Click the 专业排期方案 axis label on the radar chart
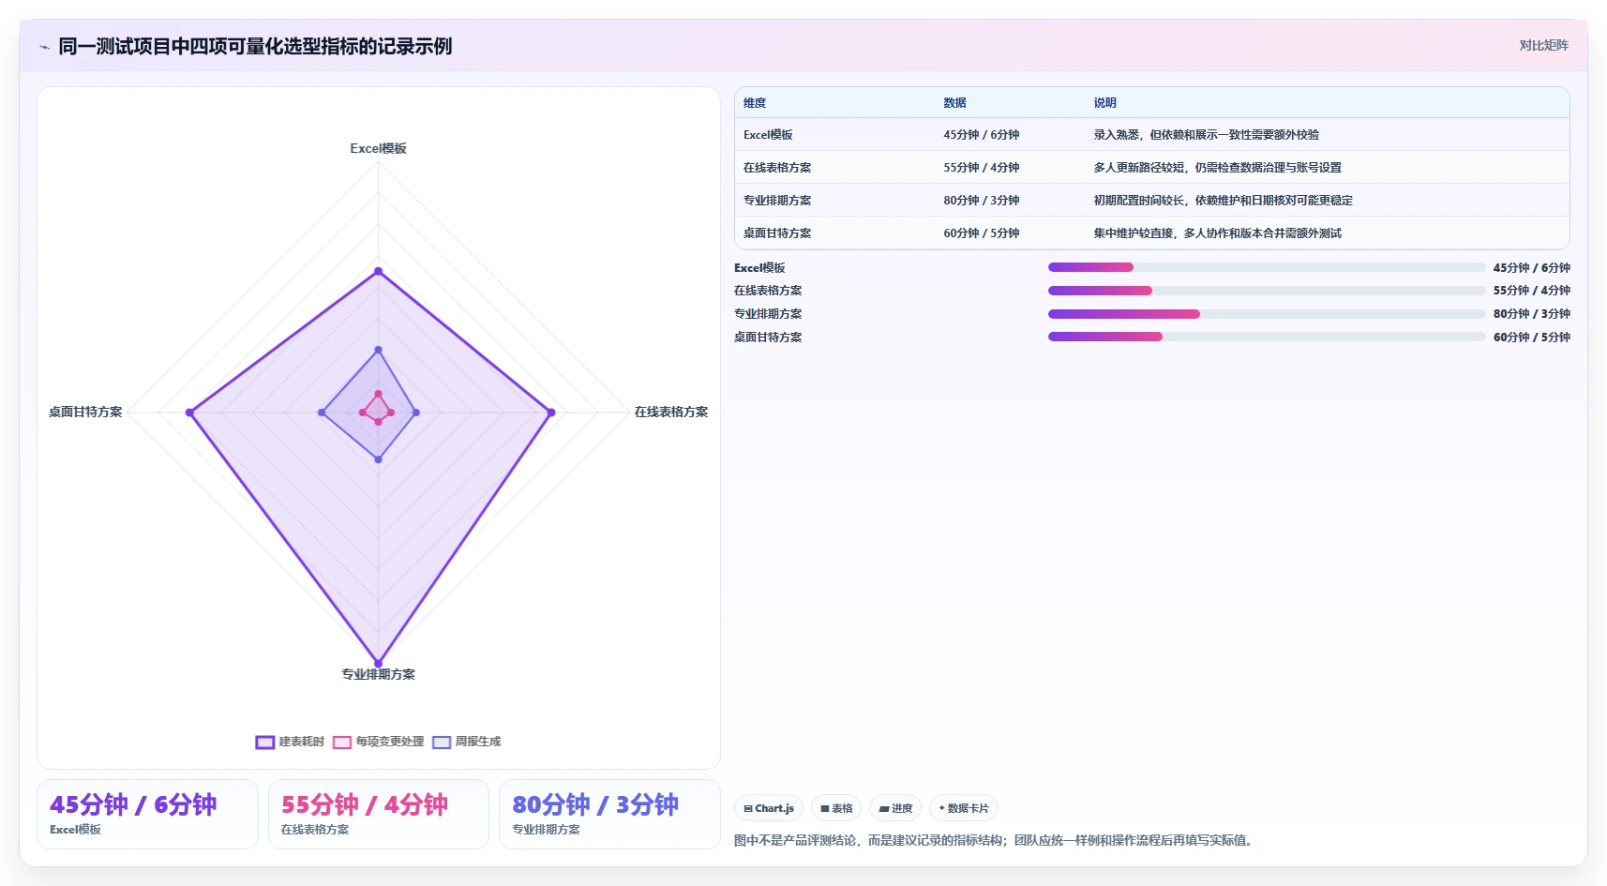The height and width of the screenshot is (886, 1607). 378,674
